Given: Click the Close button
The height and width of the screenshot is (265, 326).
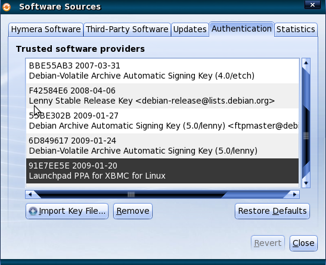Looking at the screenshot, I should coord(303,243).
